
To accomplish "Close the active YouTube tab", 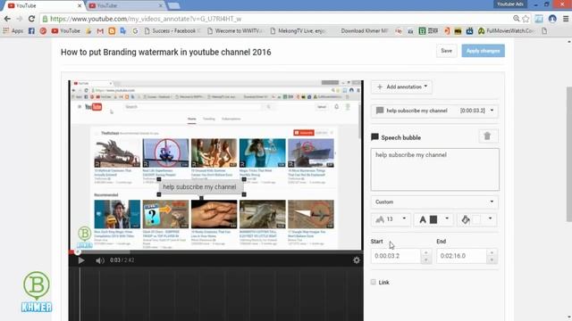I will coord(80,5).
